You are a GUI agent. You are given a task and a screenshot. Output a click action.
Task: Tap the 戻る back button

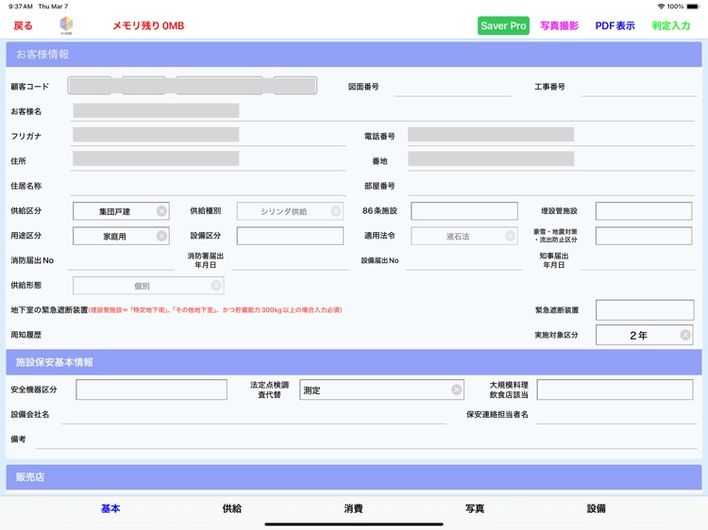pyautogui.click(x=23, y=25)
